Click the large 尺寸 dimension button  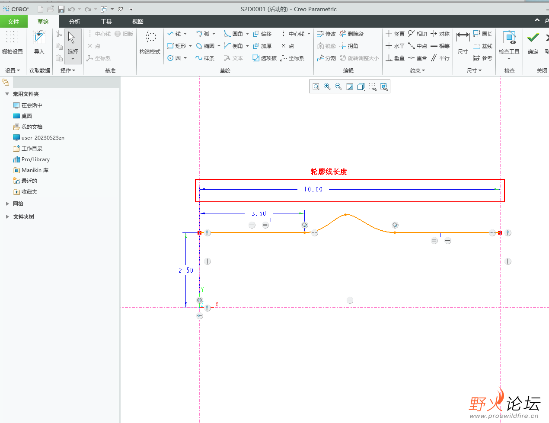[463, 42]
